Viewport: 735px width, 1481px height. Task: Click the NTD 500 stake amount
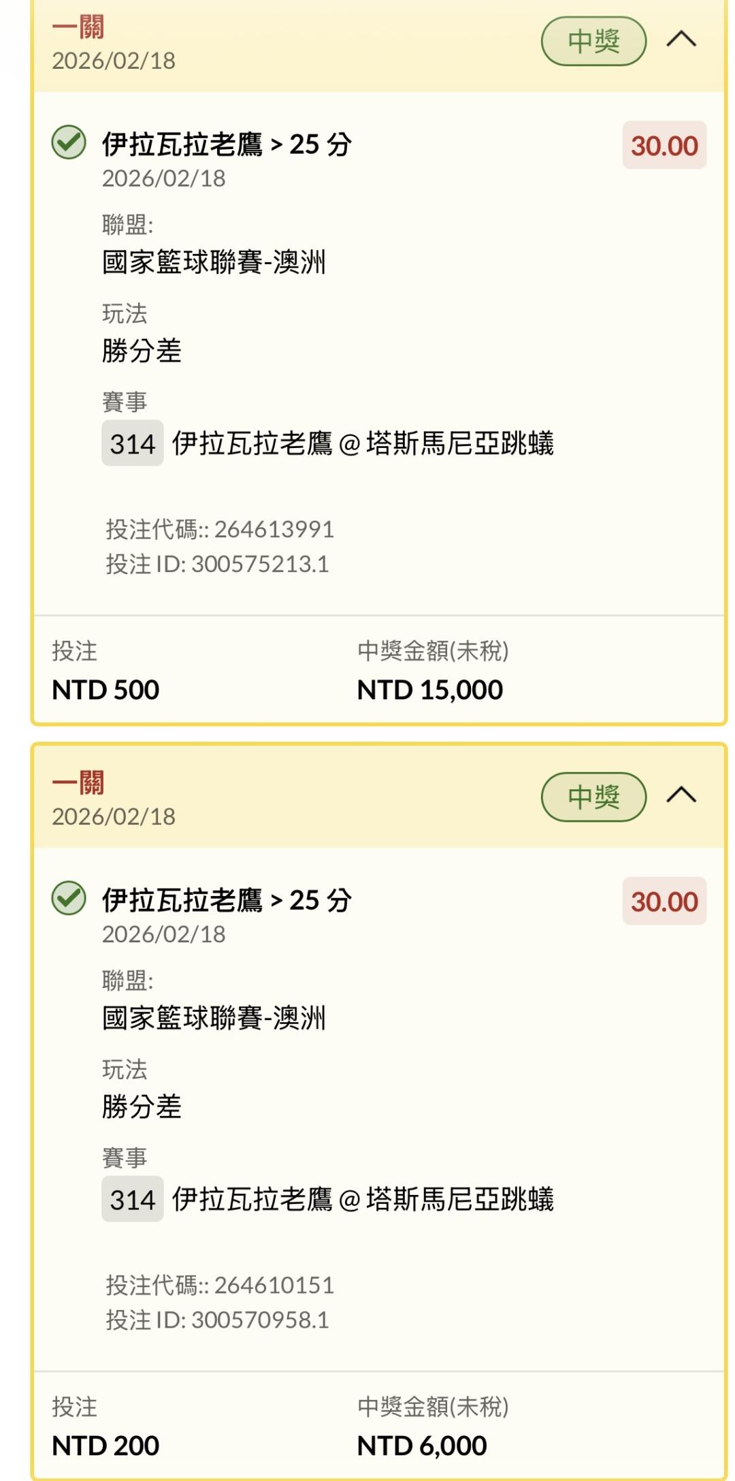105,690
